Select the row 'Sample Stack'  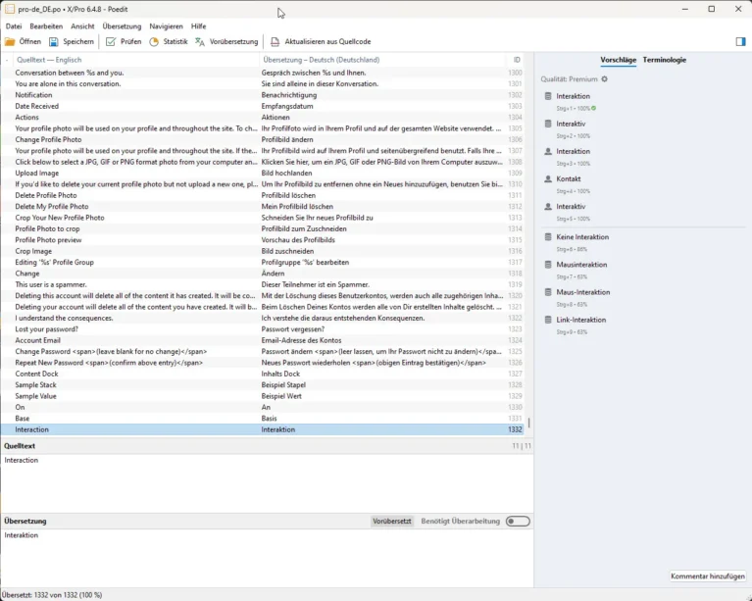(x=263, y=384)
